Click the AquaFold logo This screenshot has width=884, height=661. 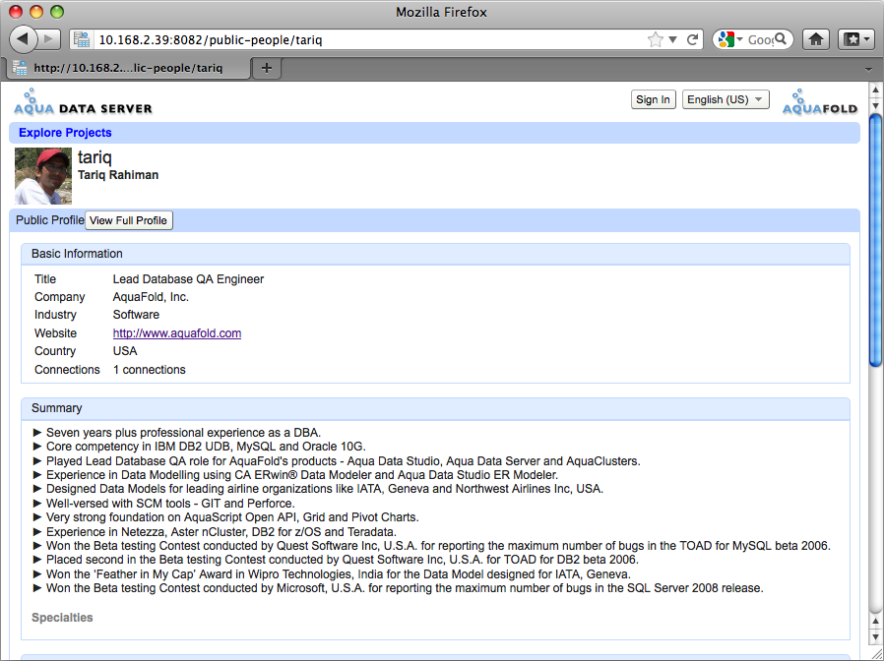tap(820, 102)
